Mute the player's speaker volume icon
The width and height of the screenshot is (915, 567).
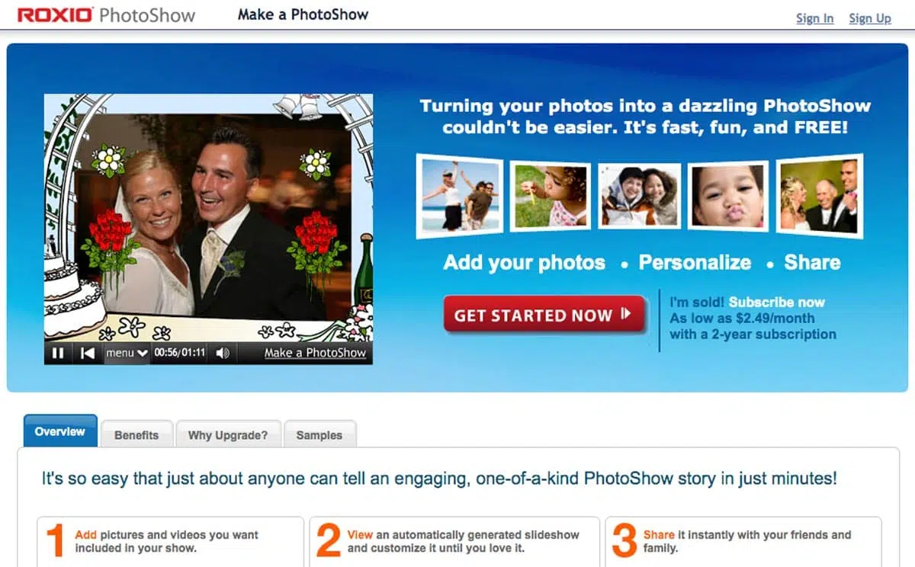[223, 353]
